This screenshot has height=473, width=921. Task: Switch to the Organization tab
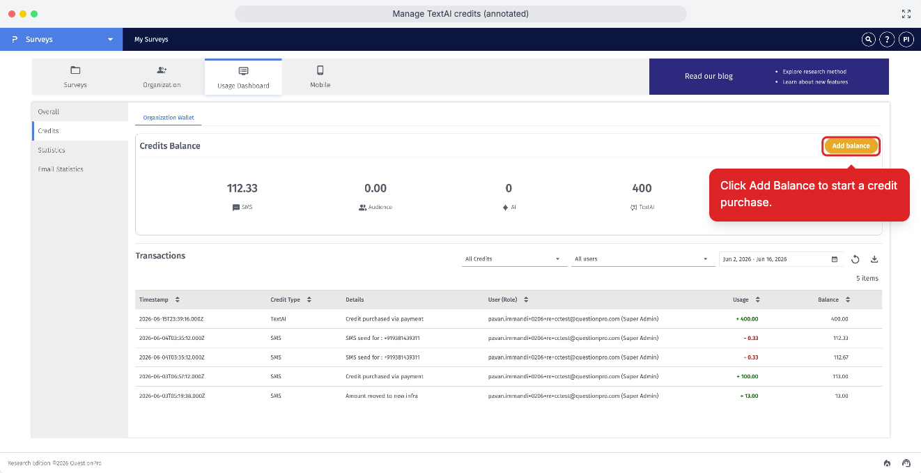(162, 77)
